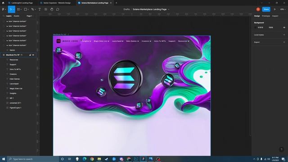Image resolution: width=288 pixels, height=162 pixels.
Task: Edit the background hex value field
Action: tap(260, 27)
